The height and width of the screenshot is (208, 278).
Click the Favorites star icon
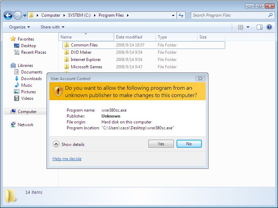coord(13,39)
